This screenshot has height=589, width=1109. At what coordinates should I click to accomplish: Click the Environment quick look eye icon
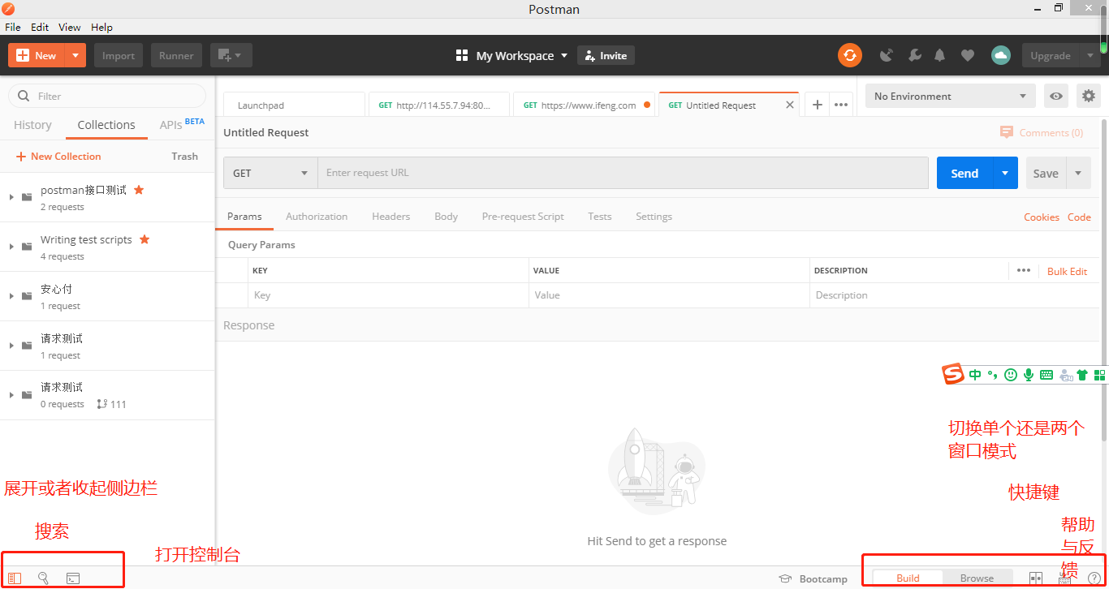(x=1056, y=96)
